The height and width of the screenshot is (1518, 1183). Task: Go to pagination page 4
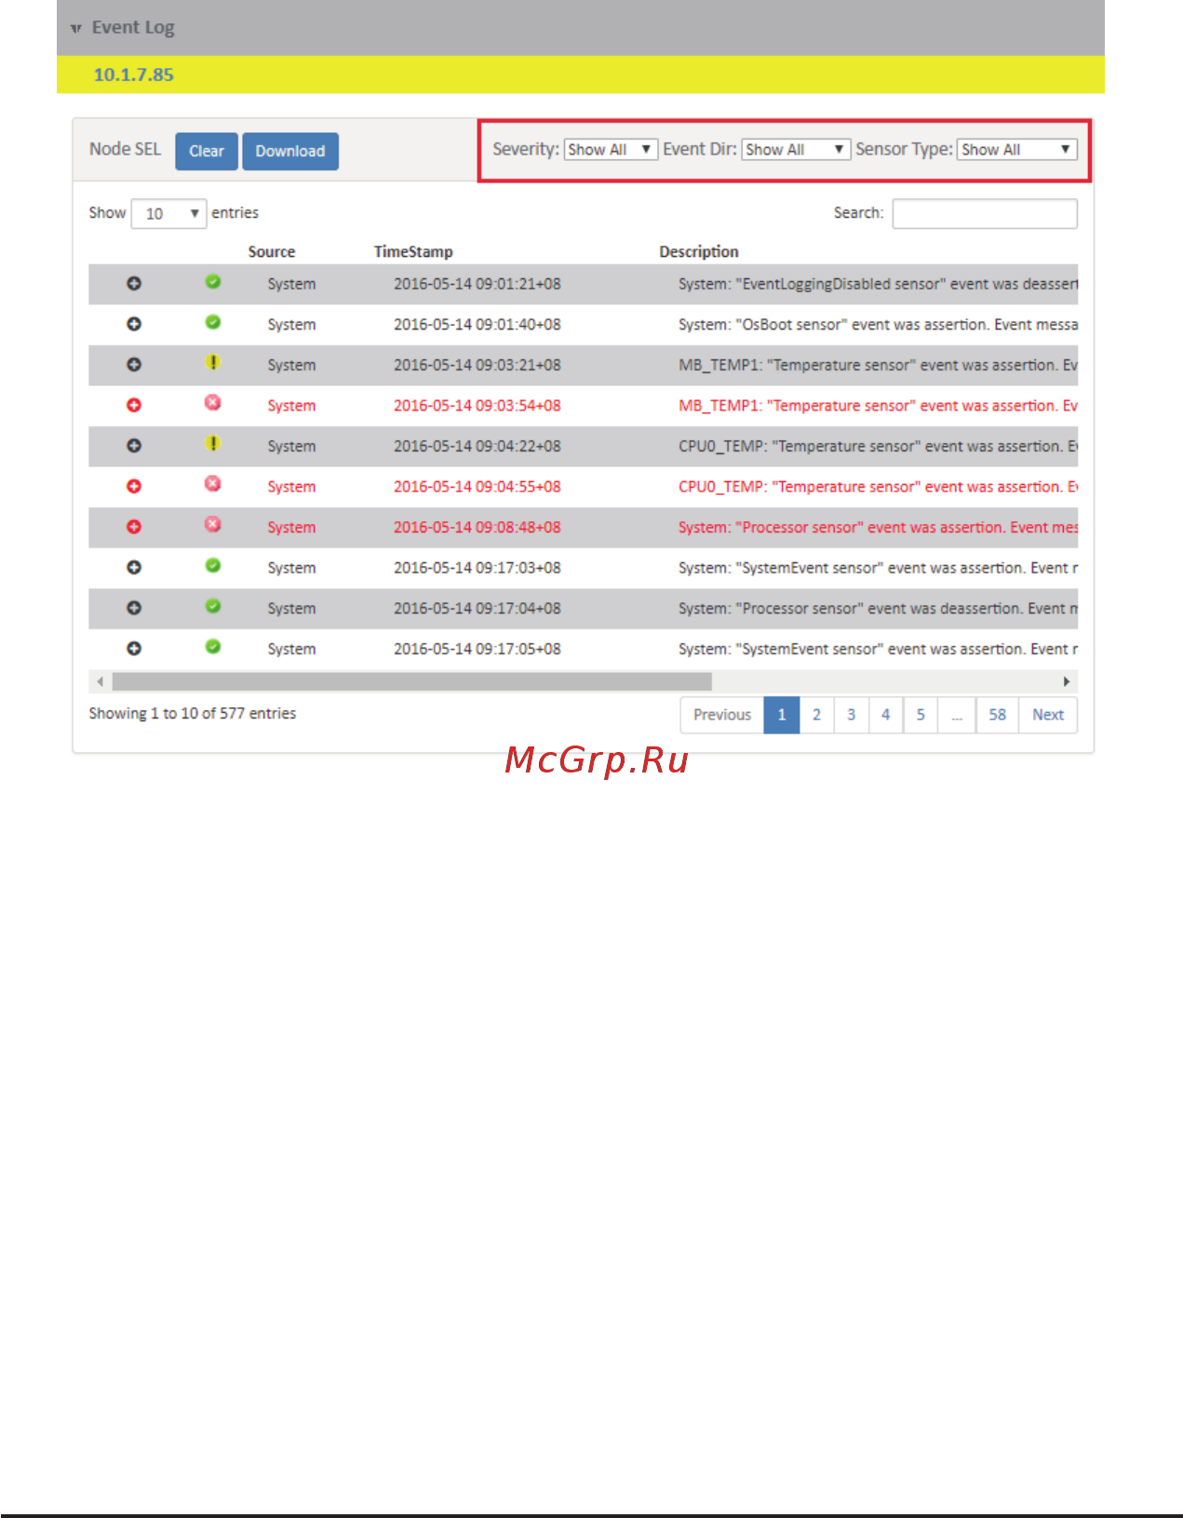coord(885,715)
